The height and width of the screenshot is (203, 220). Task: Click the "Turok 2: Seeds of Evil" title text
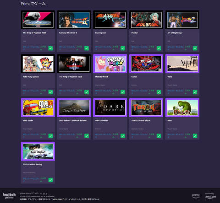point(141,121)
